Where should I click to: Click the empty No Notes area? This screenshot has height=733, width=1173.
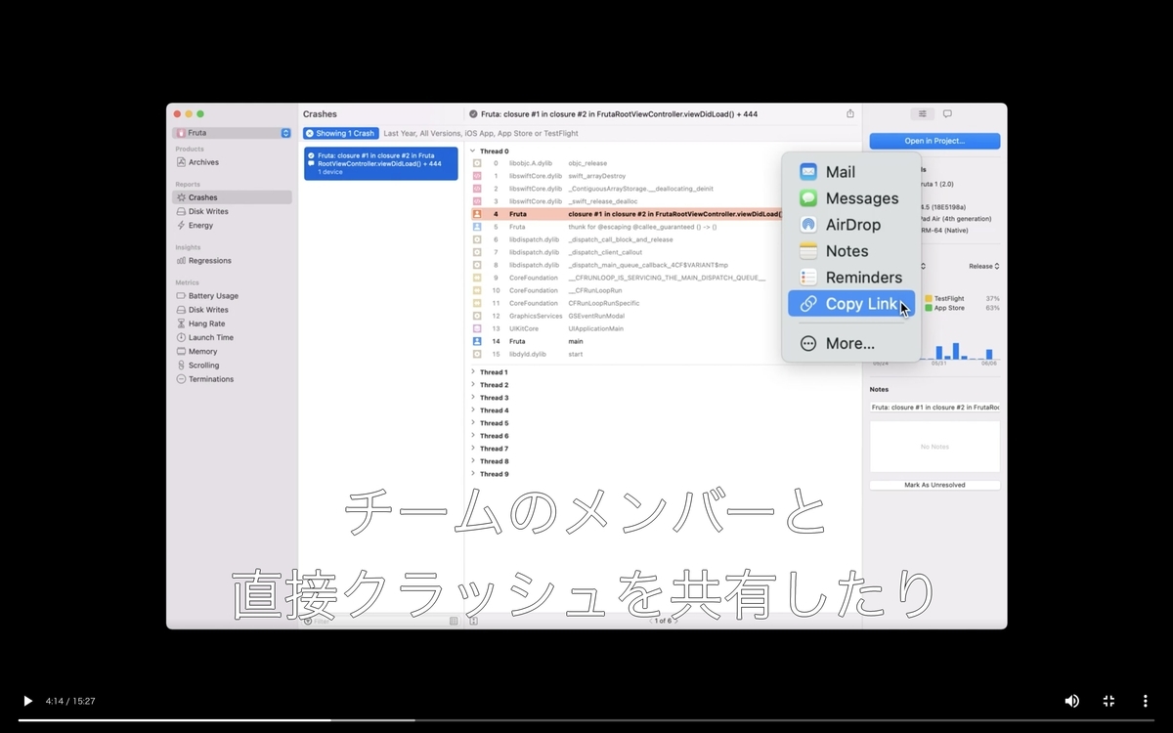pyautogui.click(x=934, y=447)
